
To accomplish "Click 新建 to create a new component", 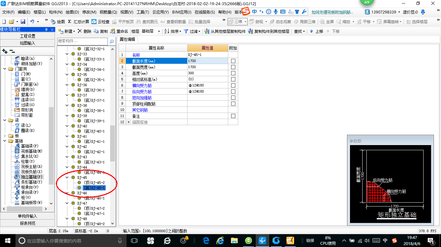I will 67,31.
